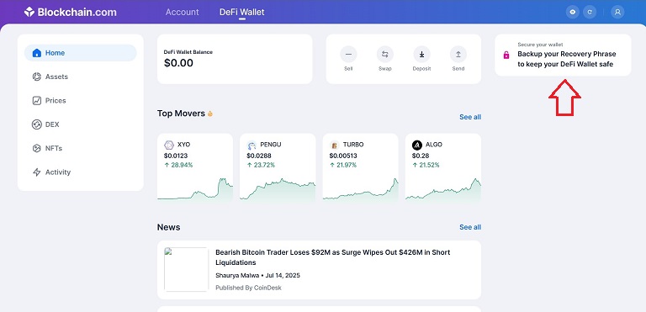Click the Top Movers fire icon
The width and height of the screenshot is (646, 312).
point(210,114)
